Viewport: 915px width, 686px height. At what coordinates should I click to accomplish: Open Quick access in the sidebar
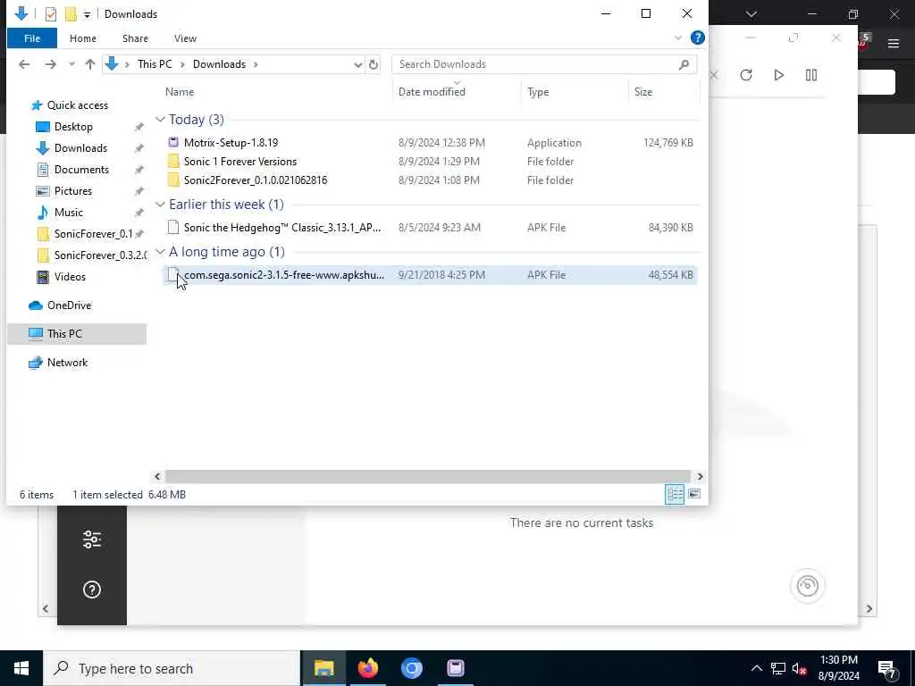(x=77, y=105)
